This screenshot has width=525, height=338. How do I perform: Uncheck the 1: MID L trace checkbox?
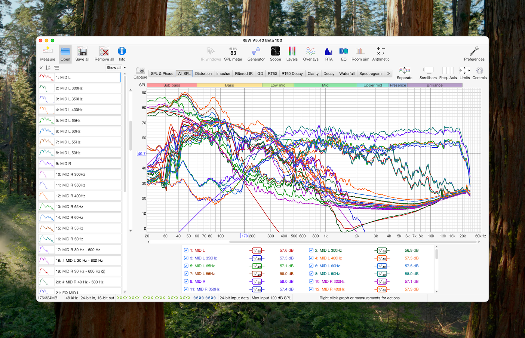186,251
